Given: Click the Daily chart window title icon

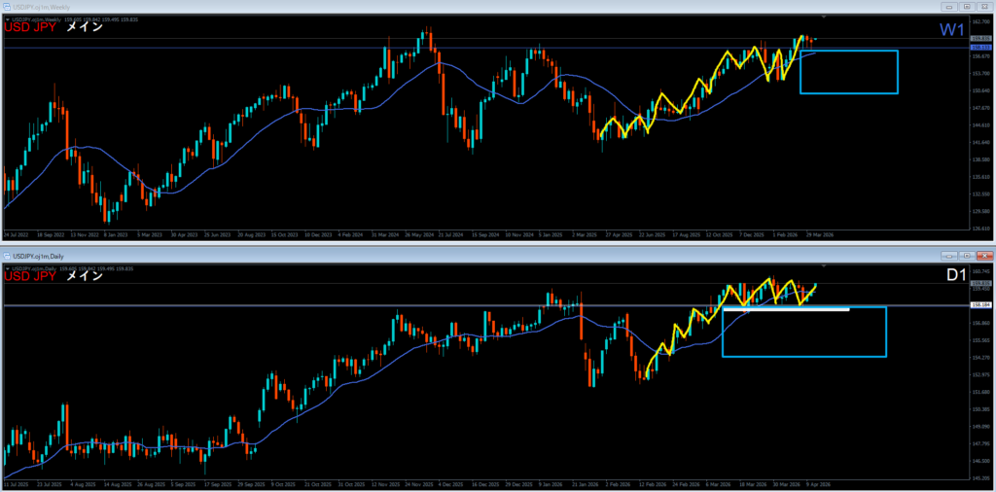Looking at the screenshot, I should click(6, 255).
